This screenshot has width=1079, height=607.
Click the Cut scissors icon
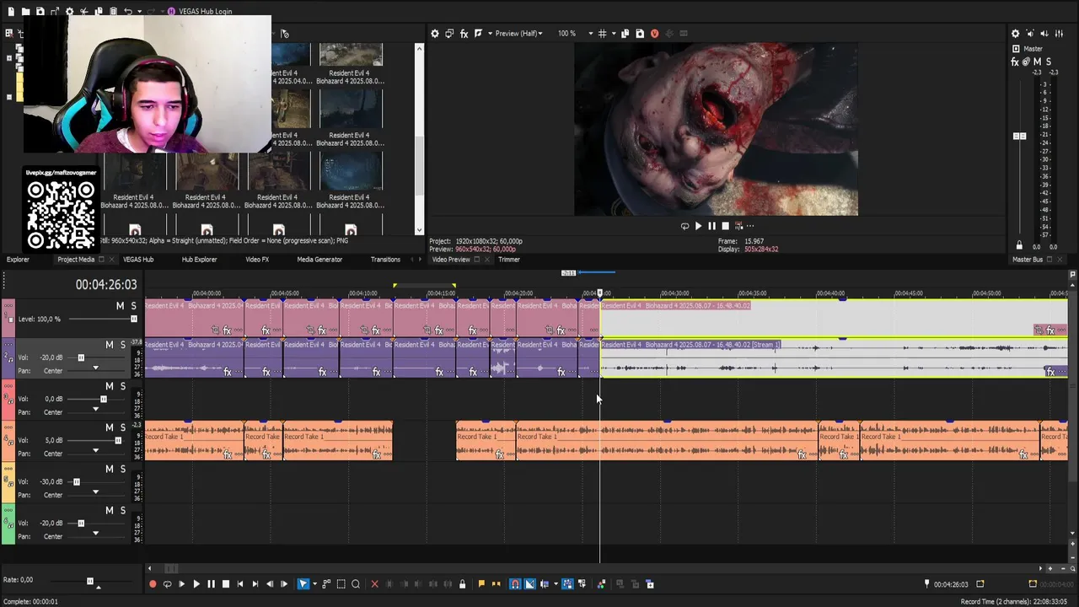[x=84, y=12]
